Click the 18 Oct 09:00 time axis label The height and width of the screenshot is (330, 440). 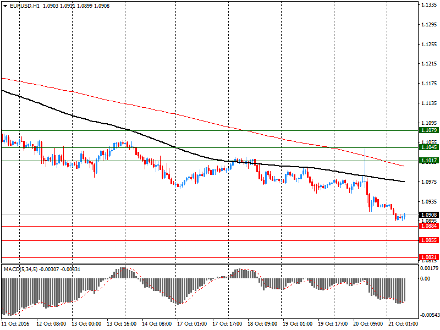tap(262, 324)
